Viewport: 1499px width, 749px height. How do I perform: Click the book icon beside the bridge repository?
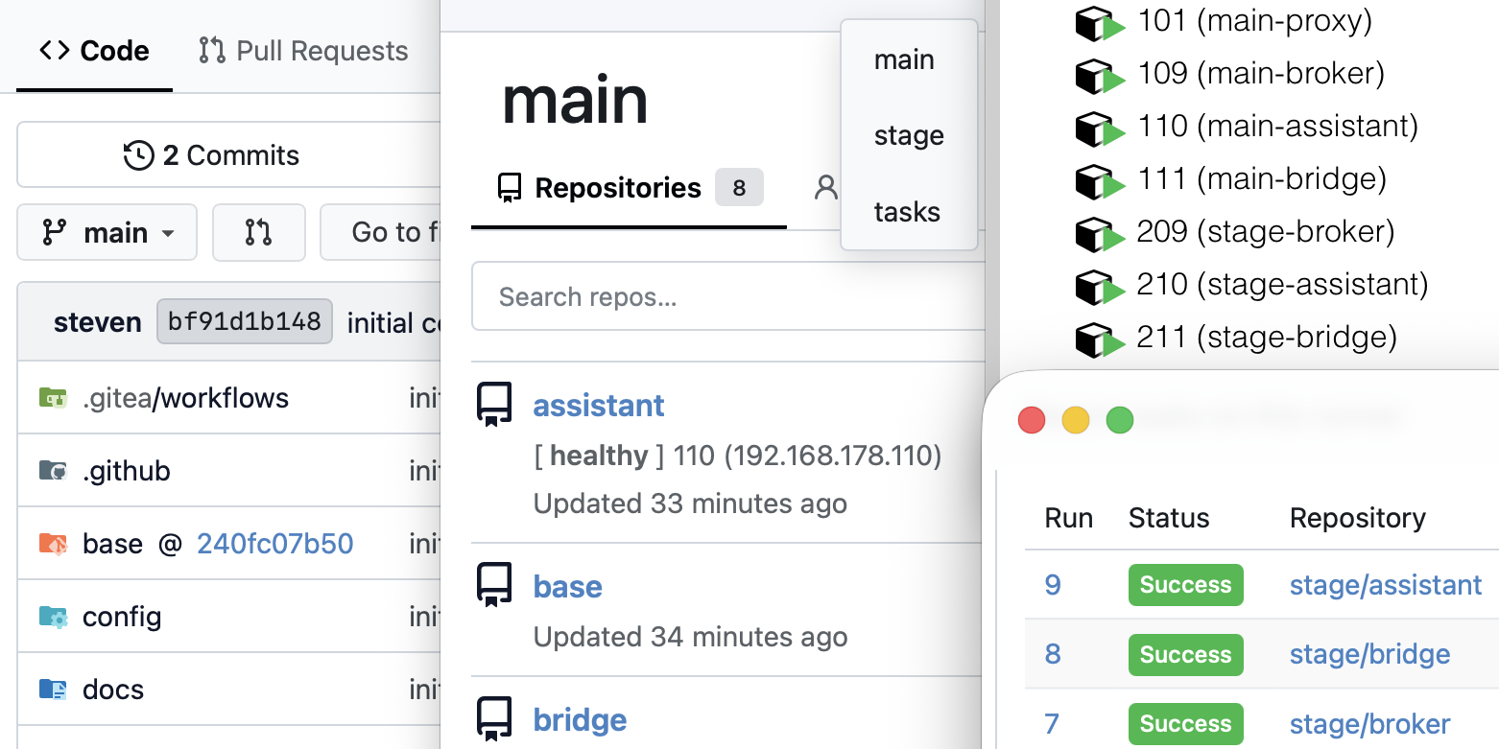coord(494,718)
